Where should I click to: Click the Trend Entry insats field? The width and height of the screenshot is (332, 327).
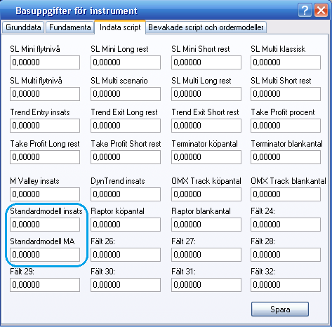tap(45, 126)
